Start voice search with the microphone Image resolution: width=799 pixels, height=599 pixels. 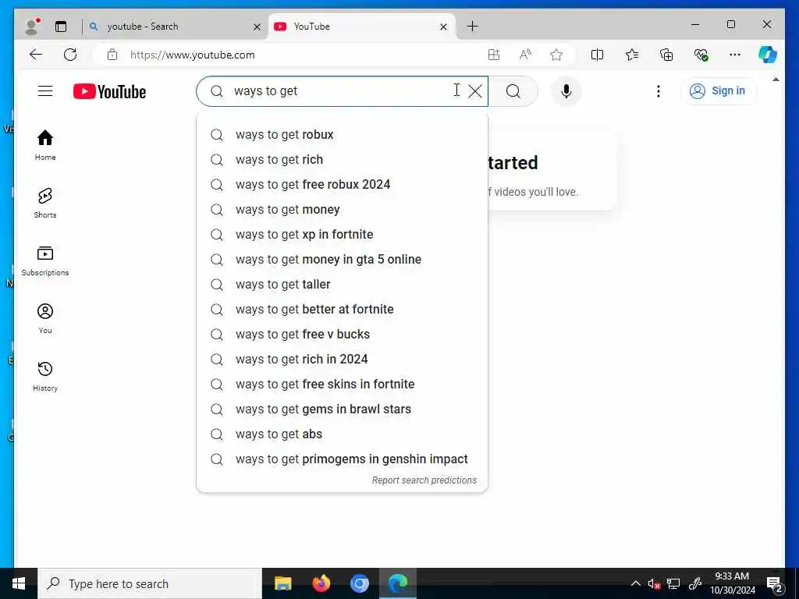pyautogui.click(x=566, y=91)
